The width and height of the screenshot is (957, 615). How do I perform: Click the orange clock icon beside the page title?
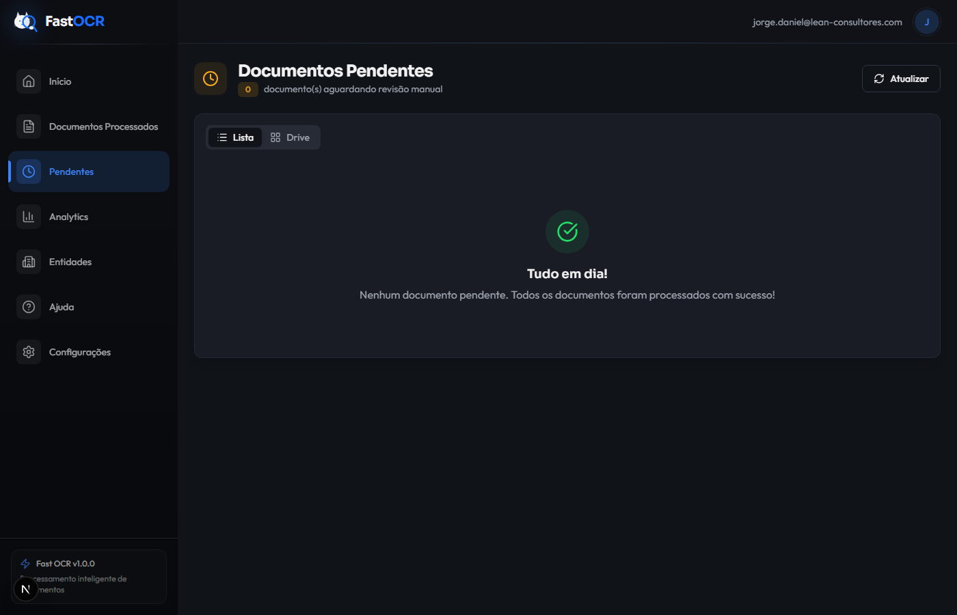point(211,78)
